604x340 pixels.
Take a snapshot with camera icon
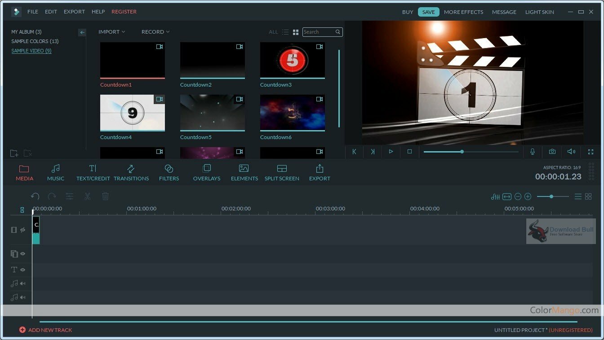coord(552,152)
